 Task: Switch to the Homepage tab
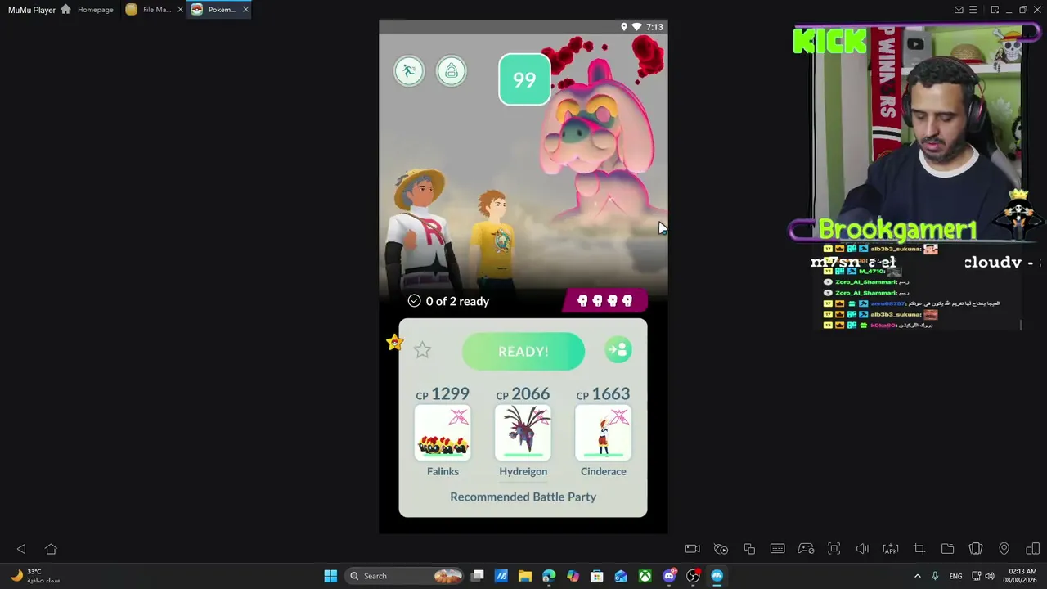point(88,10)
